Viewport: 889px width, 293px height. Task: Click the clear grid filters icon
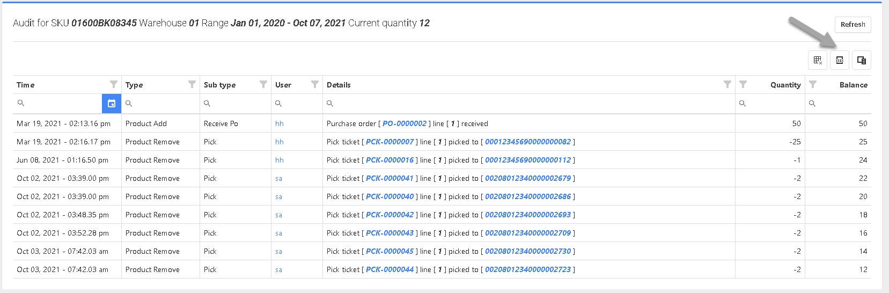click(818, 60)
